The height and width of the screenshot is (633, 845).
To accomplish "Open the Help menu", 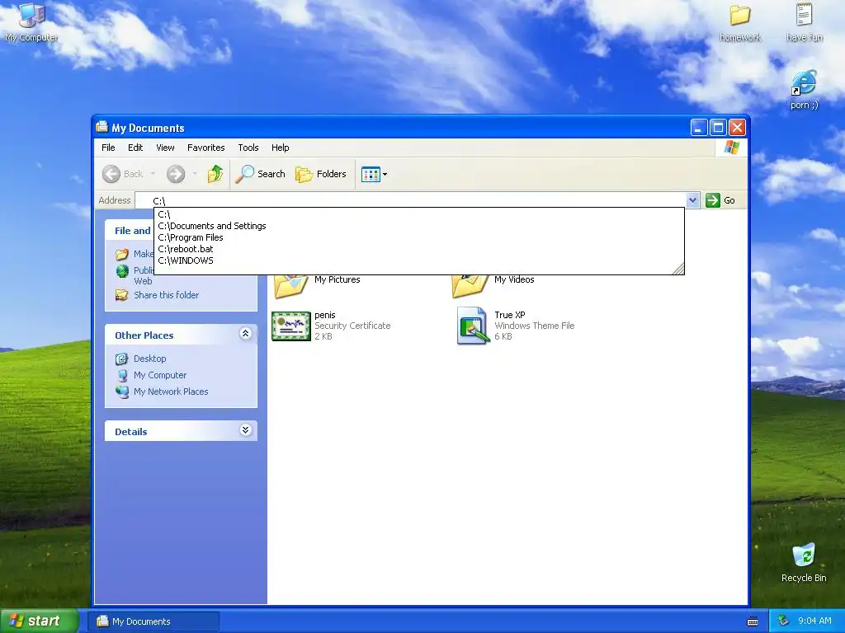I will [281, 148].
